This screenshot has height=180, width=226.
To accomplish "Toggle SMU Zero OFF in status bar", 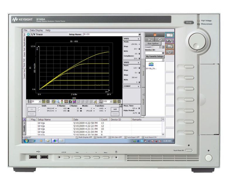I will (x=115, y=137).
